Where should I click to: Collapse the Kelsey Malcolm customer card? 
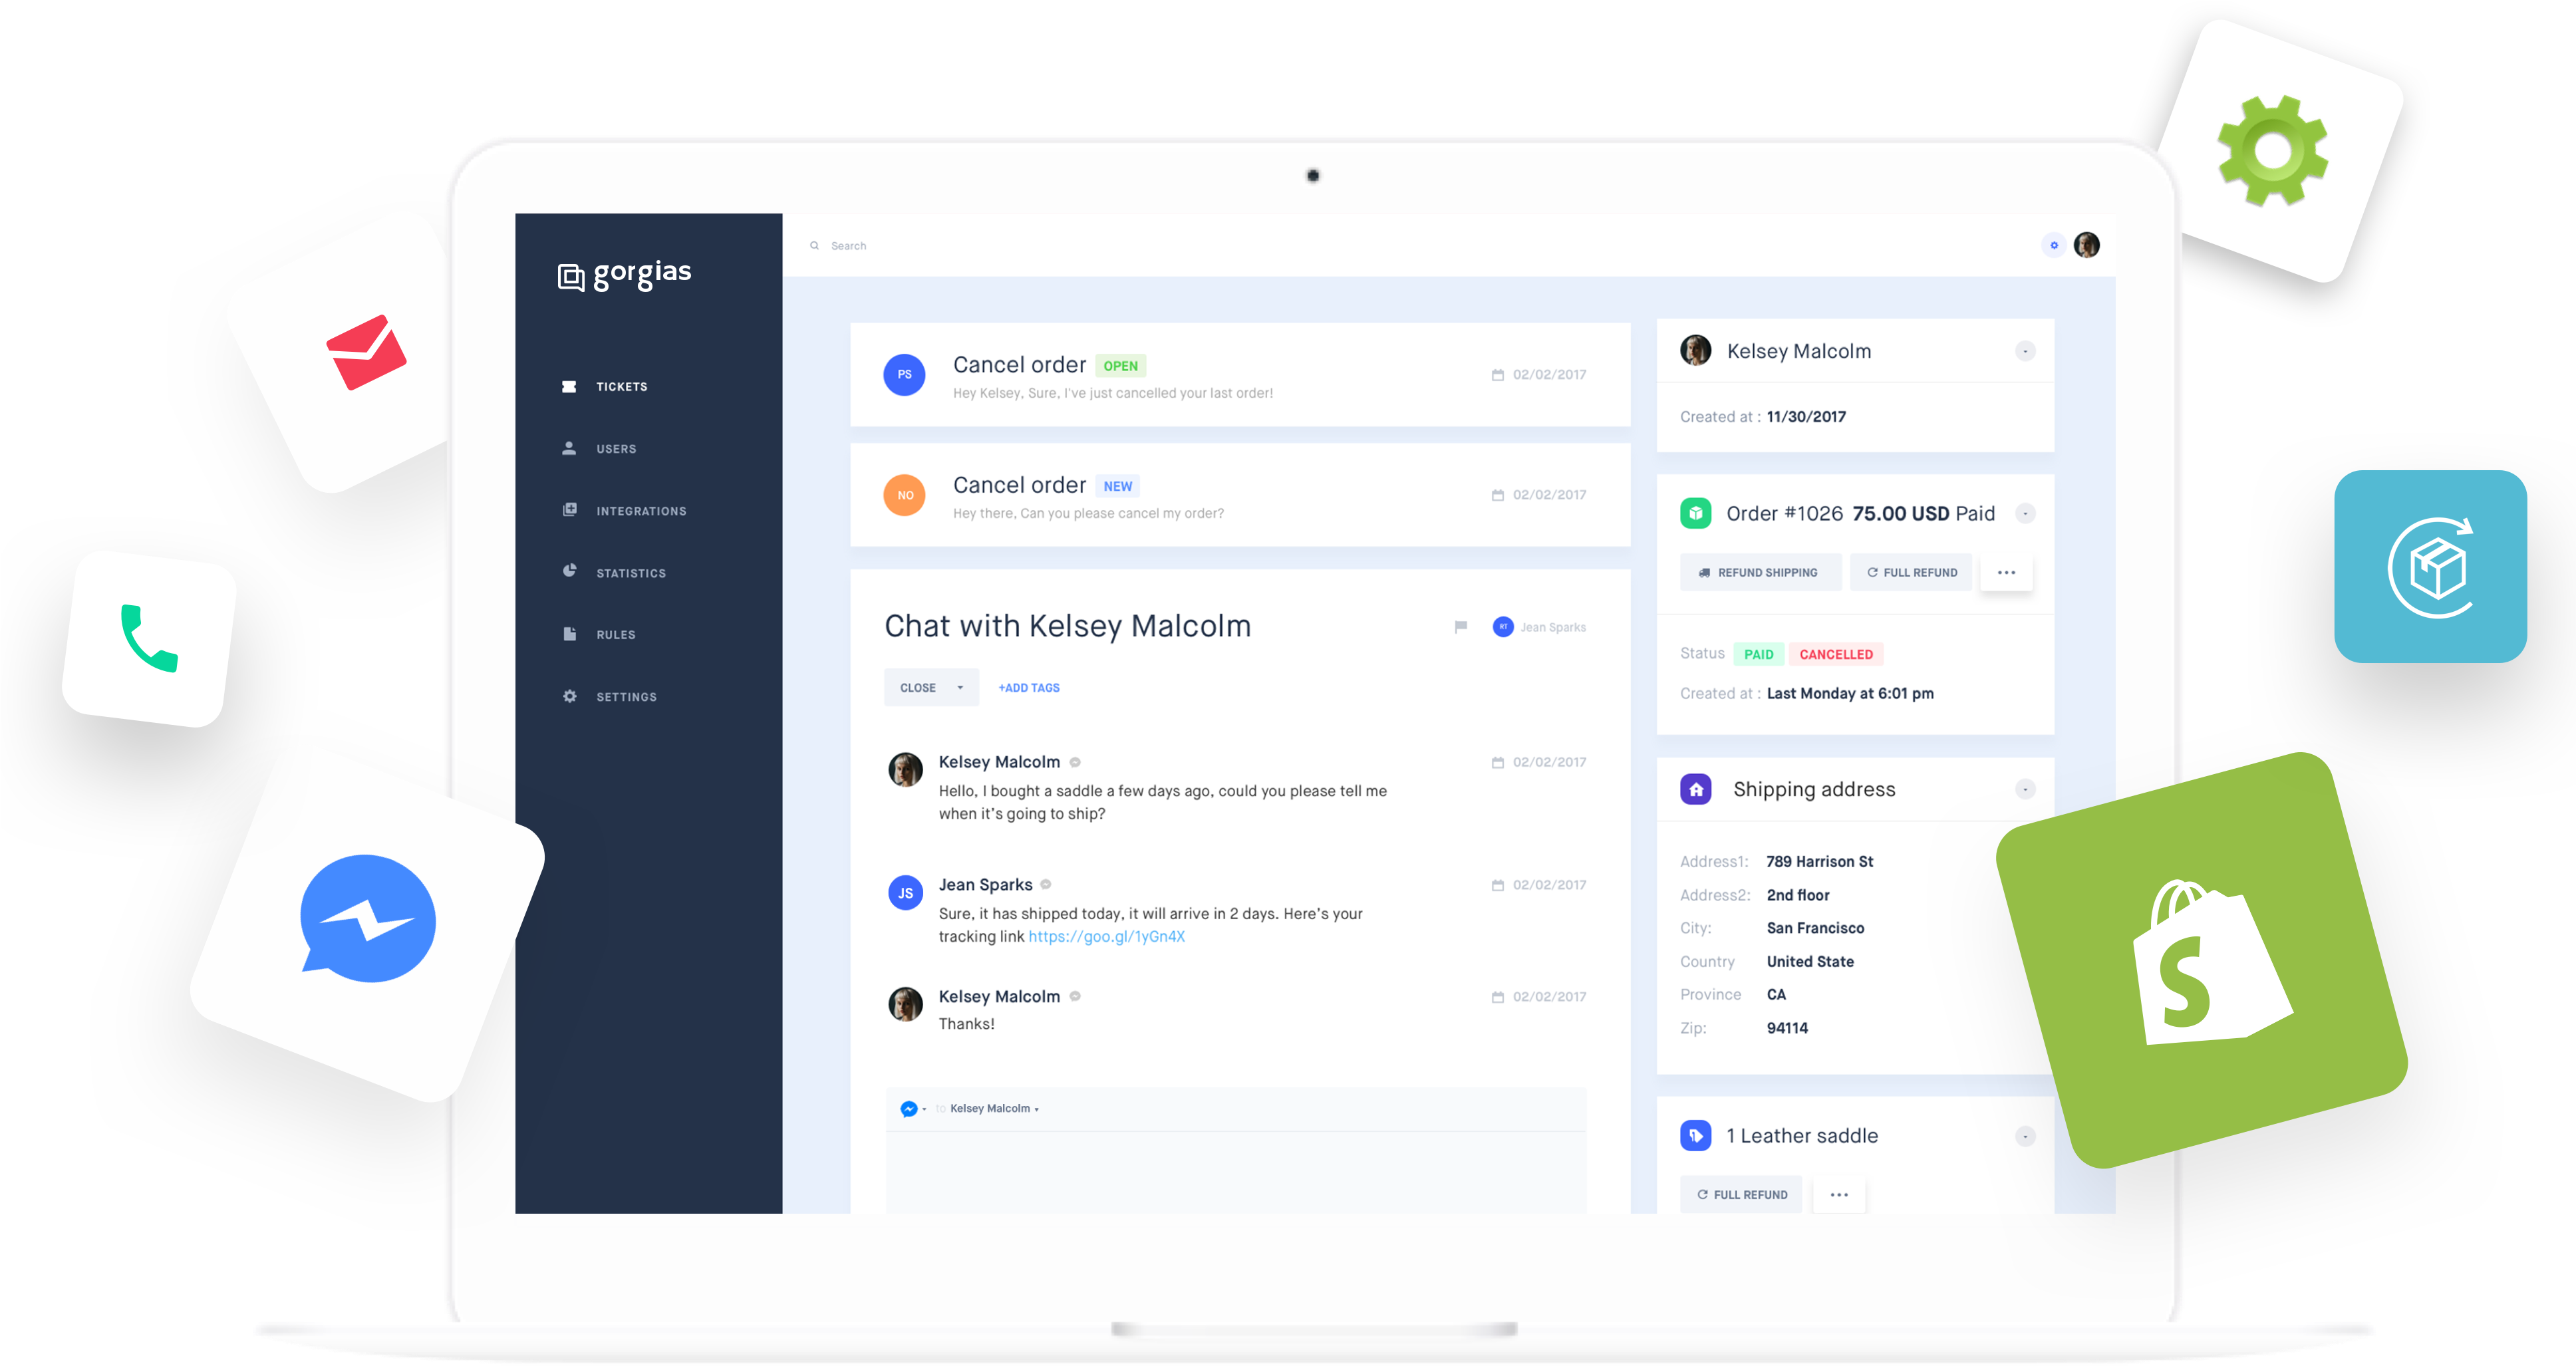(2025, 351)
